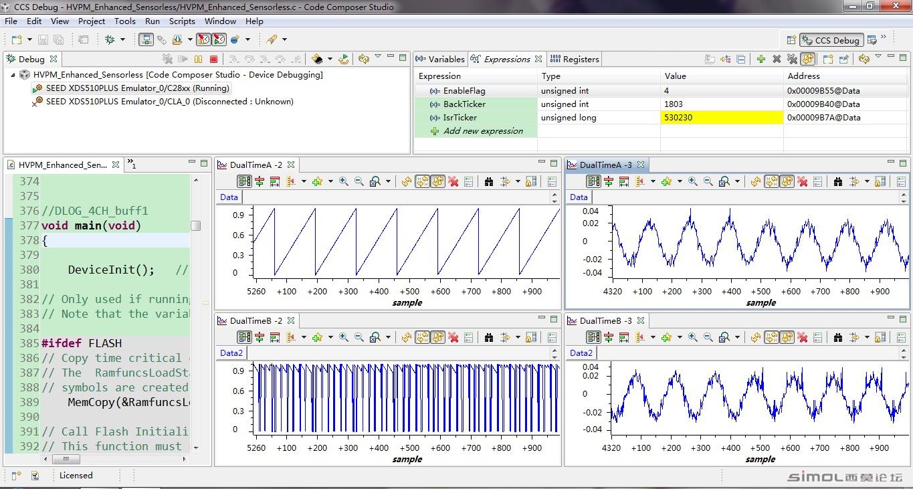Open dropdown arrow next to Debug bug icon
This screenshot has height=489, width=913.
[x=122, y=40]
